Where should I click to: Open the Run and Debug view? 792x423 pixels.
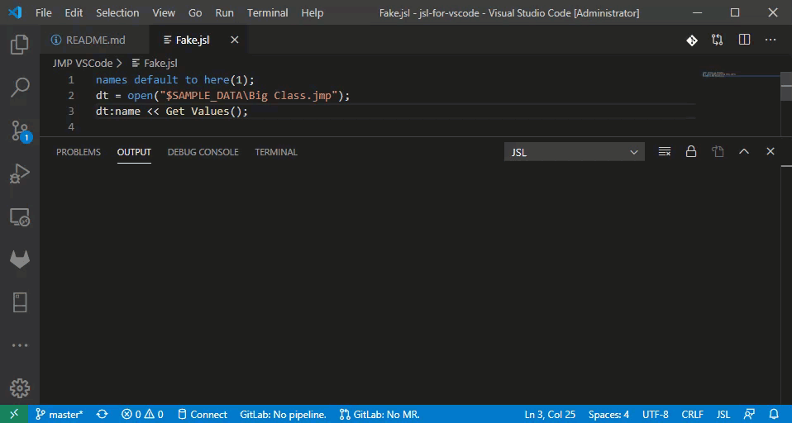20,173
